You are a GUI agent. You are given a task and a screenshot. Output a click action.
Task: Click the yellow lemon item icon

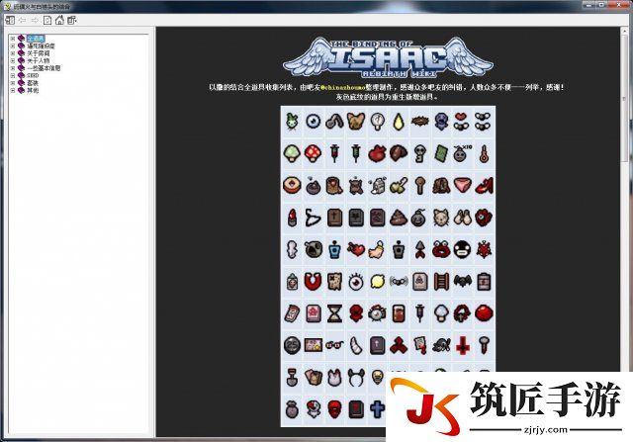tap(377, 282)
